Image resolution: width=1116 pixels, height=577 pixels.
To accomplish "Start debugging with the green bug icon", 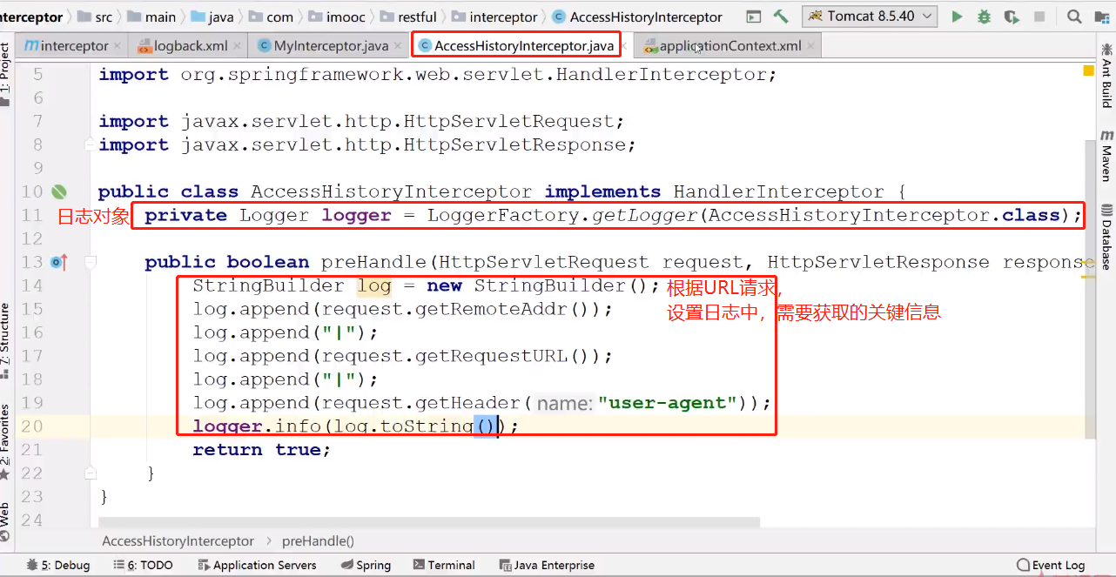I will 984,17.
